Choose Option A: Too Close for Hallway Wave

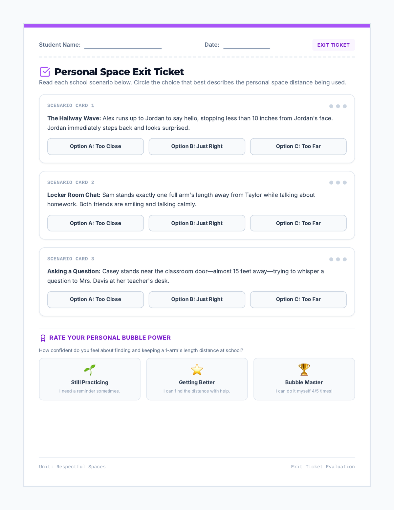tap(96, 146)
